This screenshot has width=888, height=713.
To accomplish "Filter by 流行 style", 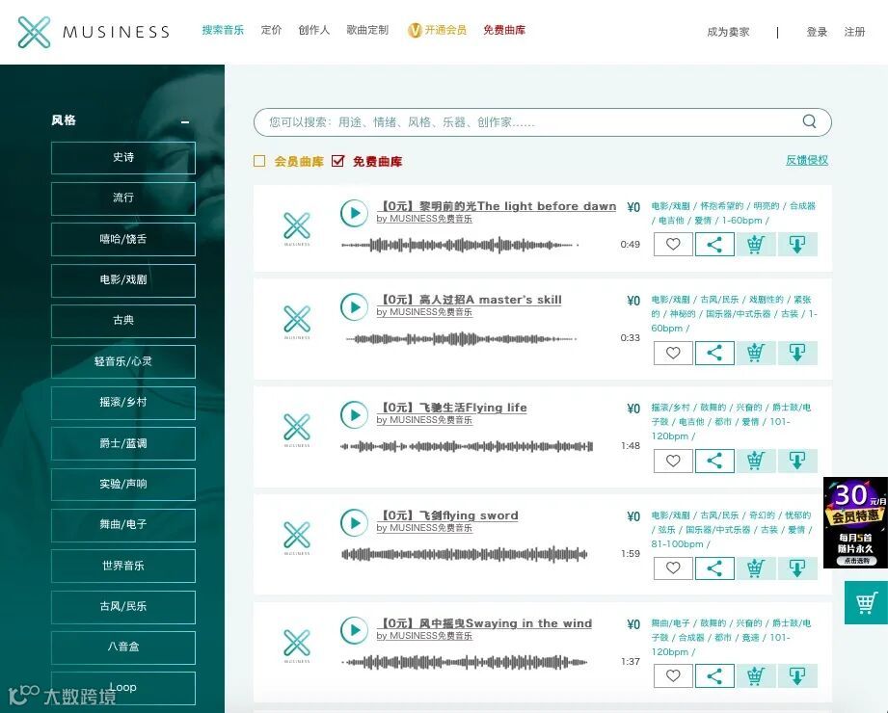I will tap(123, 198).
